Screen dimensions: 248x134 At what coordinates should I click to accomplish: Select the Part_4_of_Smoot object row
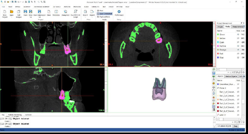pyautogui.click(x=229, y=111)
